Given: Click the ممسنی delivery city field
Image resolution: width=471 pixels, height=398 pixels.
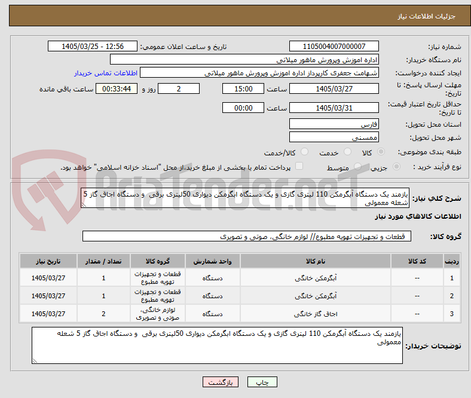Looking at the screenshot, I should [x=334, y=137].
